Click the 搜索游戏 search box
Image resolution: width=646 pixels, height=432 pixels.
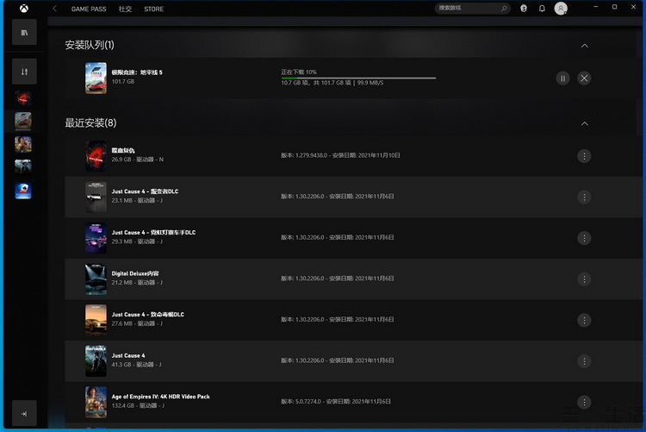point(473,9)
